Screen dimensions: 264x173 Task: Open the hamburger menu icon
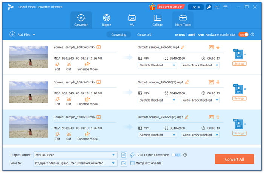[x=225, y=7]
